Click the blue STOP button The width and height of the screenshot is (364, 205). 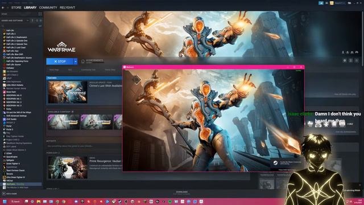tap(60, 61)
